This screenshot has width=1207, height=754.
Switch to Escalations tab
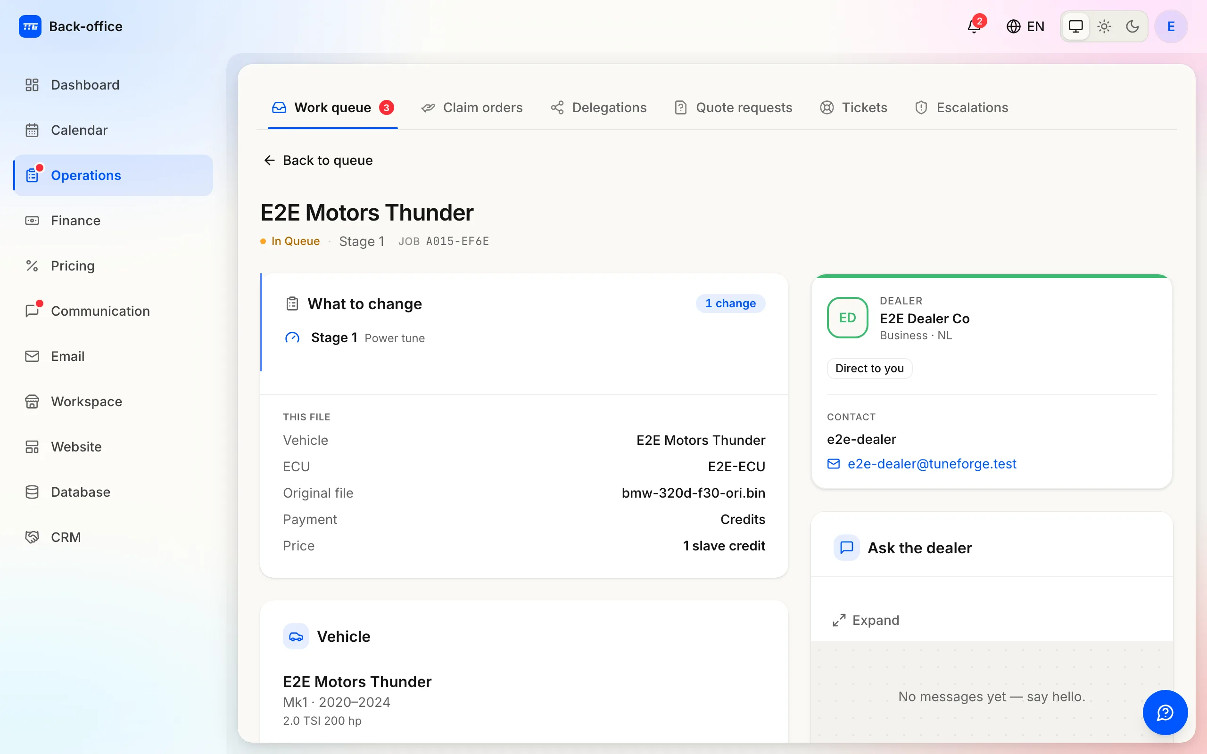[961, 108]
